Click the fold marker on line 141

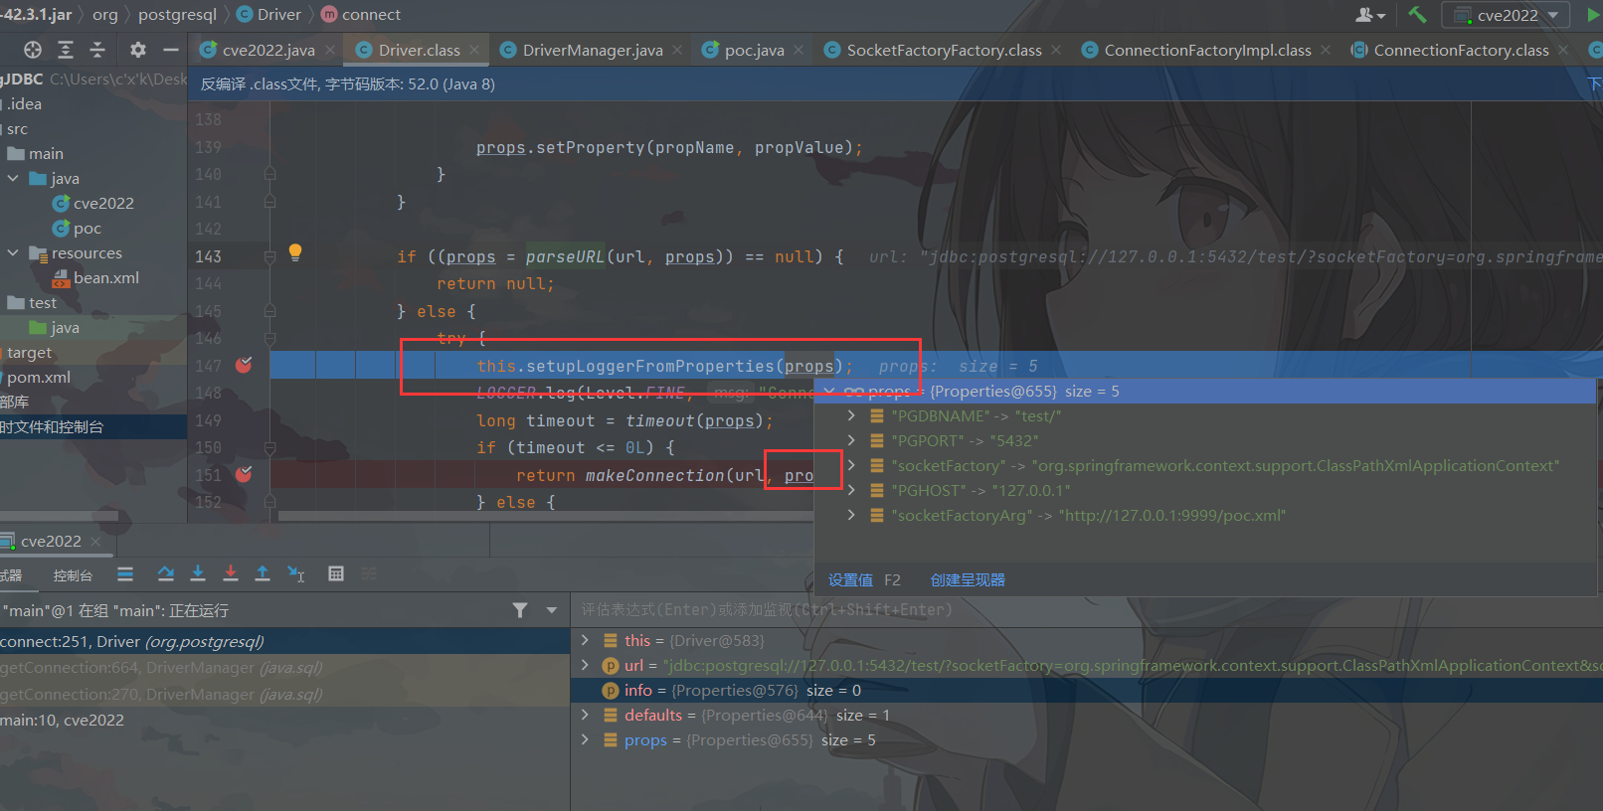tap(269, 202)
